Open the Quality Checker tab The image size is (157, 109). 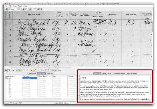[x=107, y=73]
